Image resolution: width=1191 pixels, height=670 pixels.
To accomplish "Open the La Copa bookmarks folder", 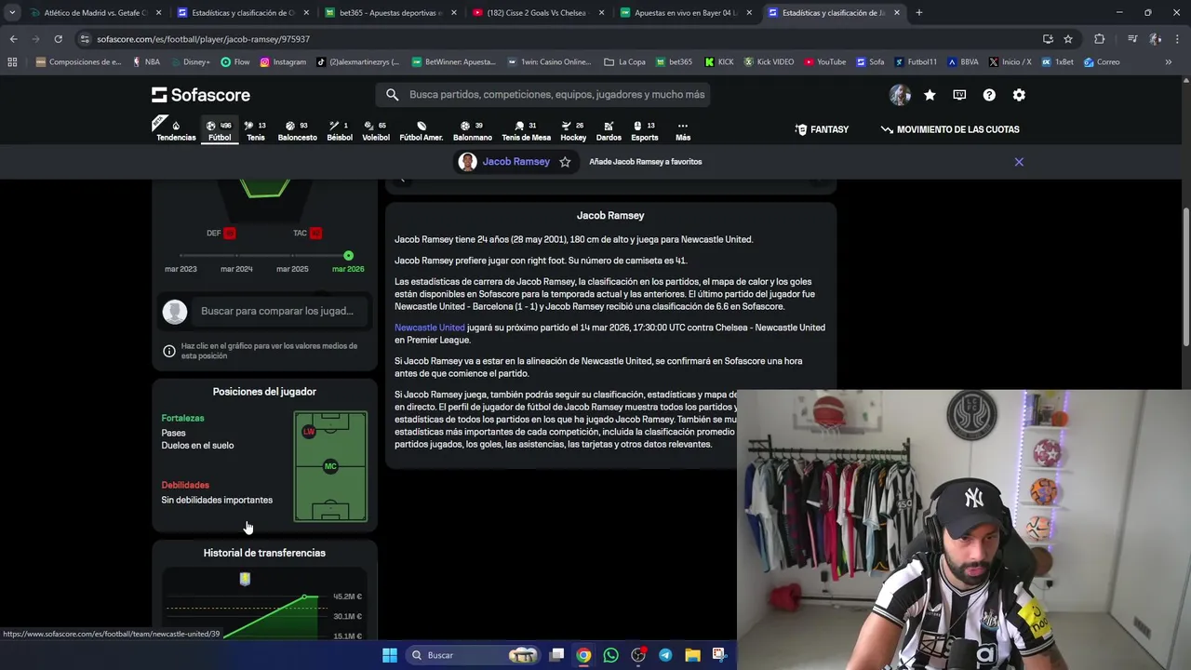I will pos(624,62).
